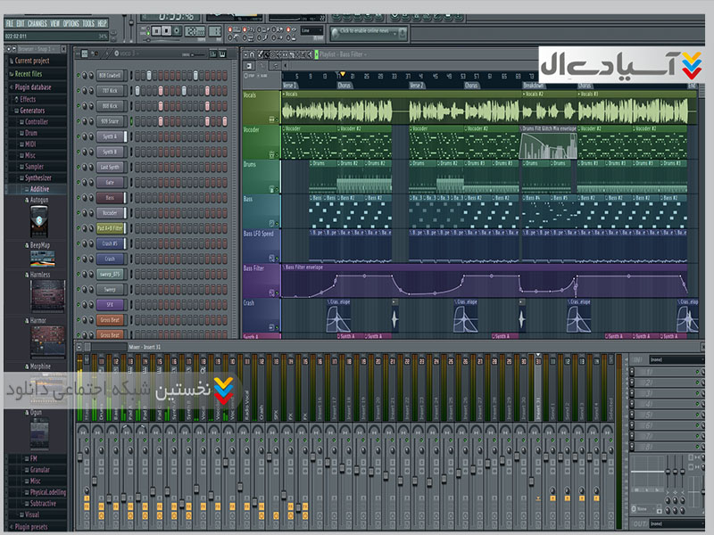Select the Gross Beat channel button
Viewport: 714px width, 535px height.
pos(110,319)
